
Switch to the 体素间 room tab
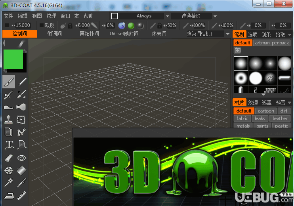click(x=159, y=34)
